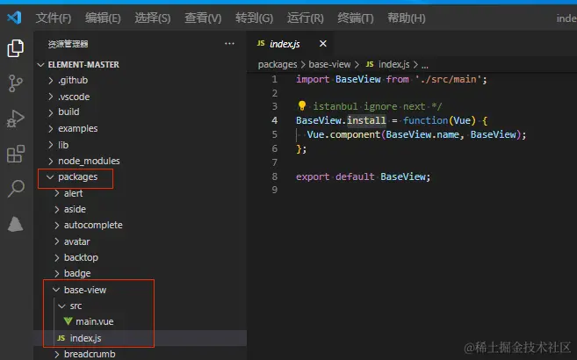Open the 转到(G) menu
The width and height of the screenshot is (577, 360).
coord(255,18)
